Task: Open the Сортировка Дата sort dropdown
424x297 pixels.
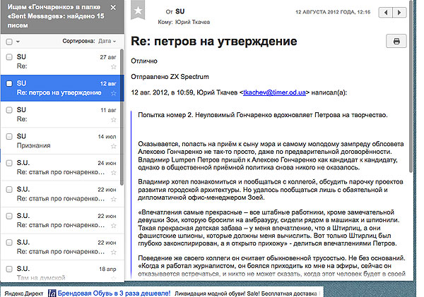Action: pos(108,42)
